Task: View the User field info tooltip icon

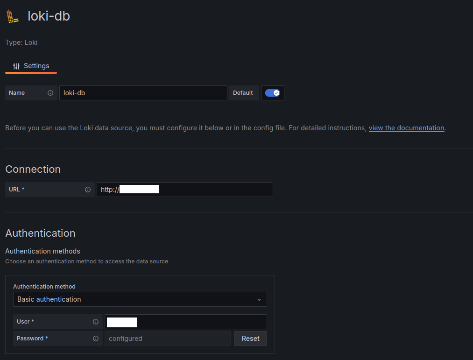Action: (96, 321)
